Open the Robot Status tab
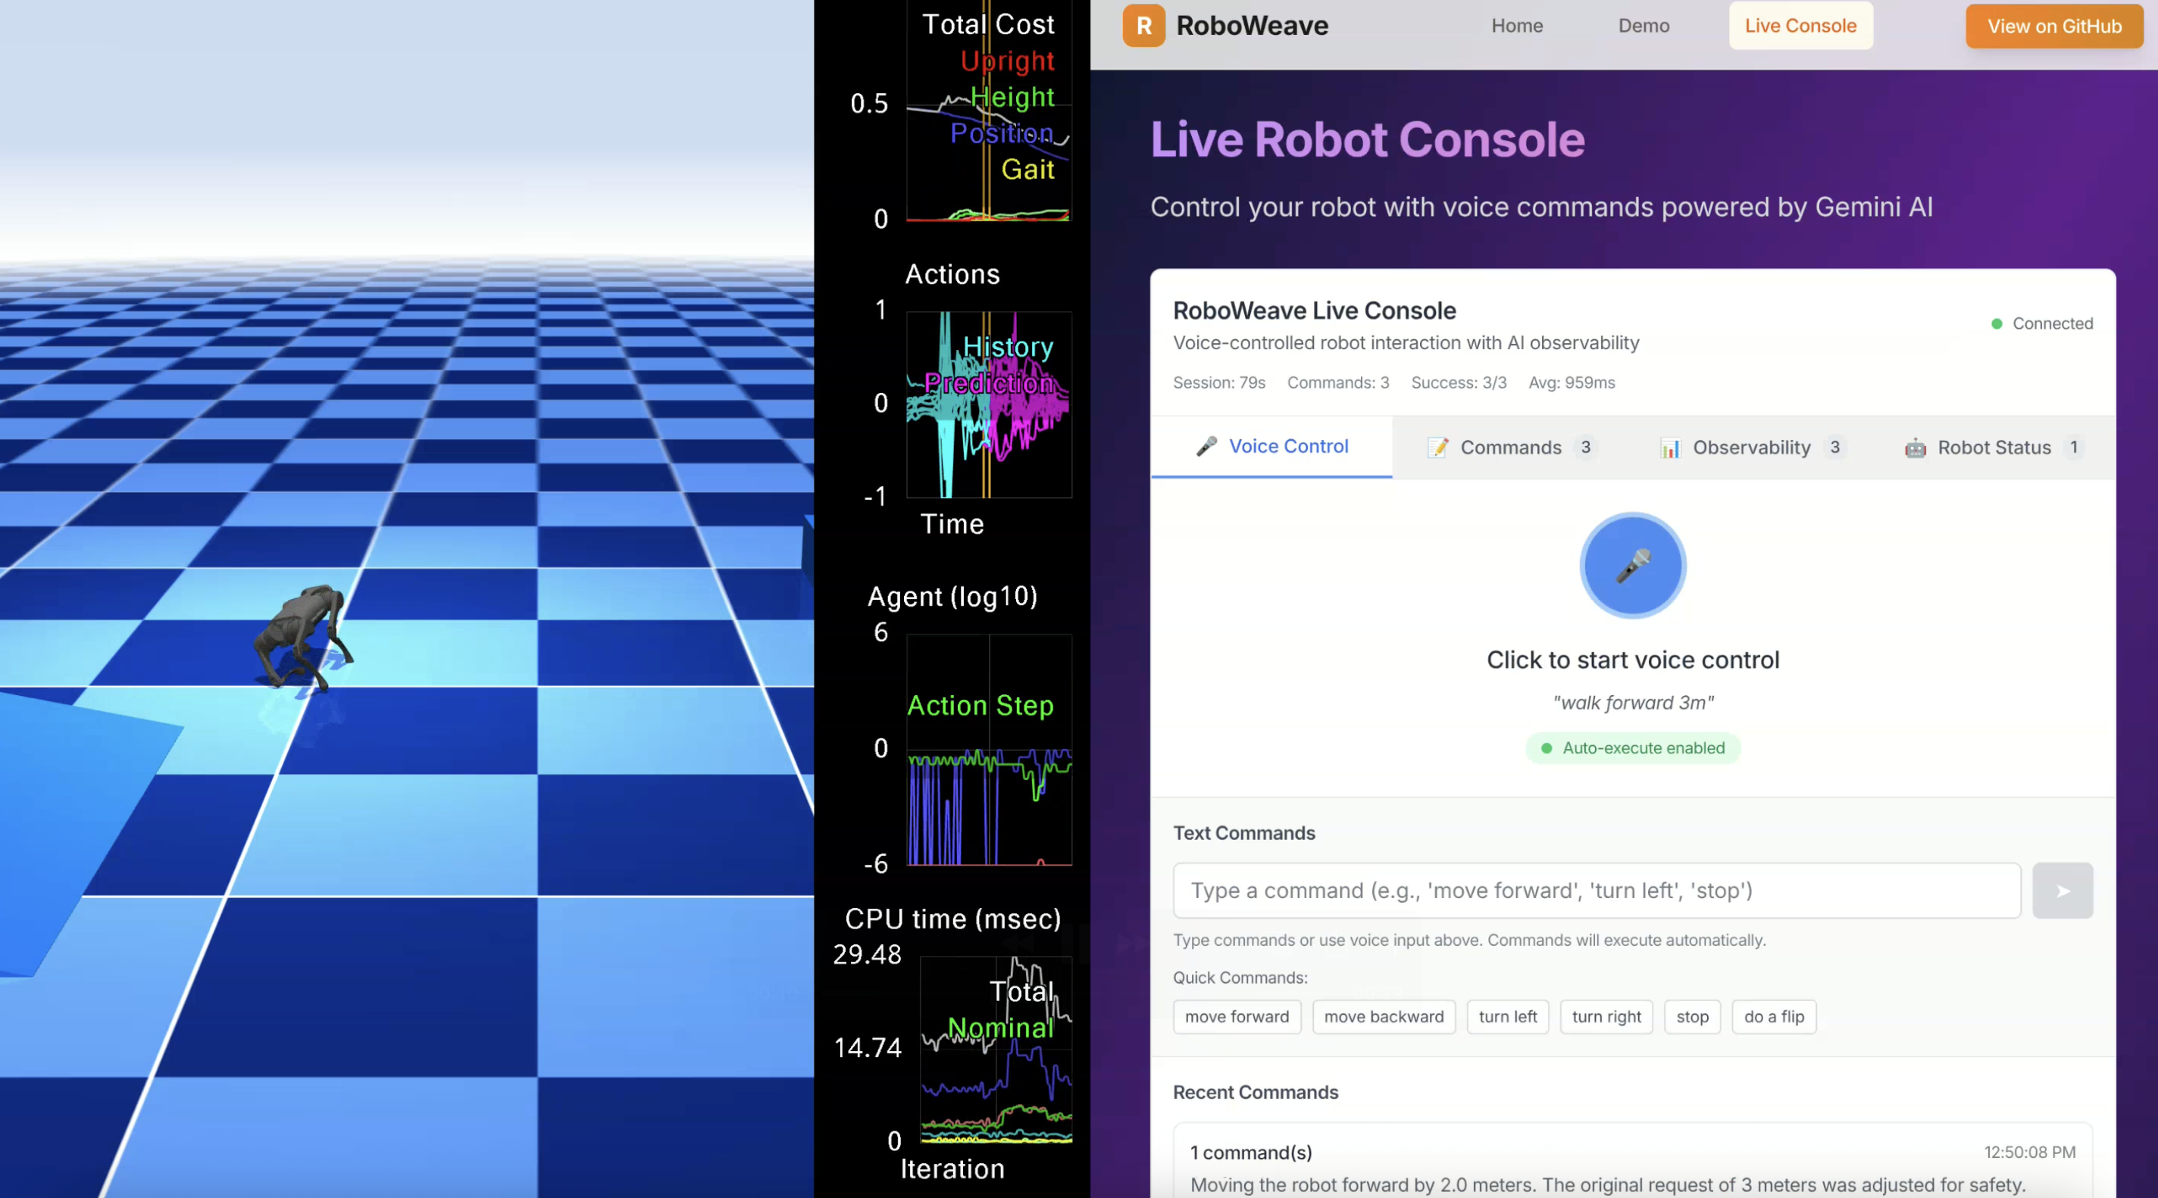The height and width of the screenshot is (1198, 2158). click(x=1994, y=448)
